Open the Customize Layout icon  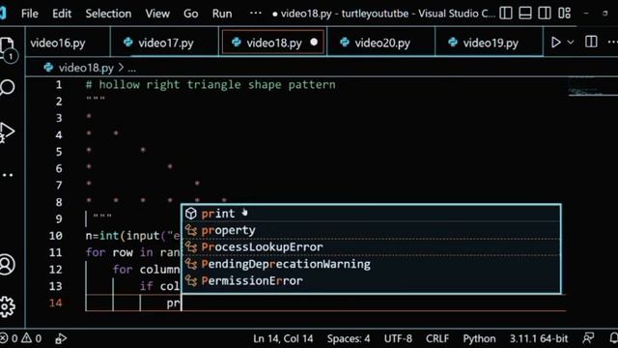(564, 14)
